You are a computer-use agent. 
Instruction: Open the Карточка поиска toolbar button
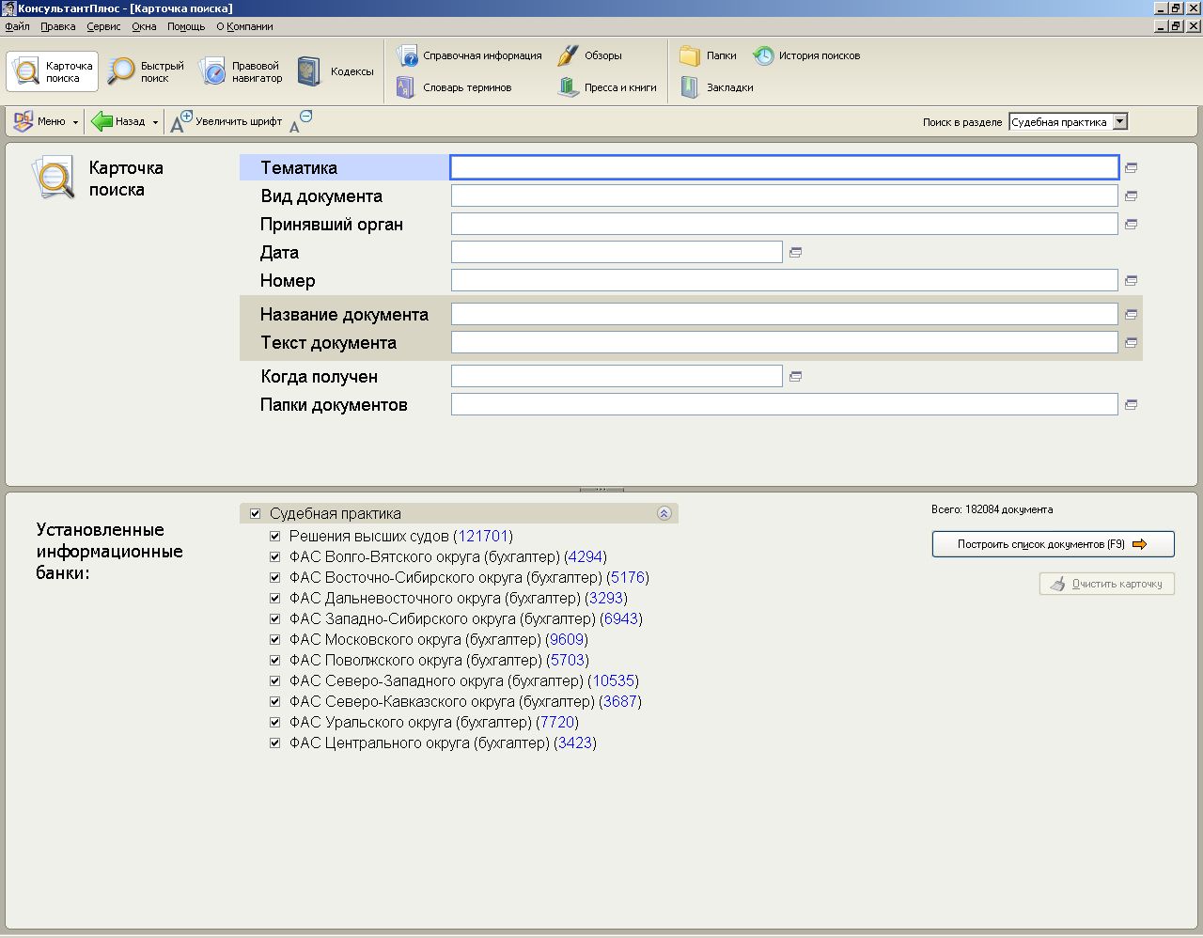53,71
